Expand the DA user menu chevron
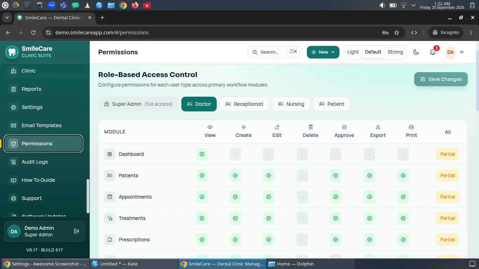 tap(462, 52)
